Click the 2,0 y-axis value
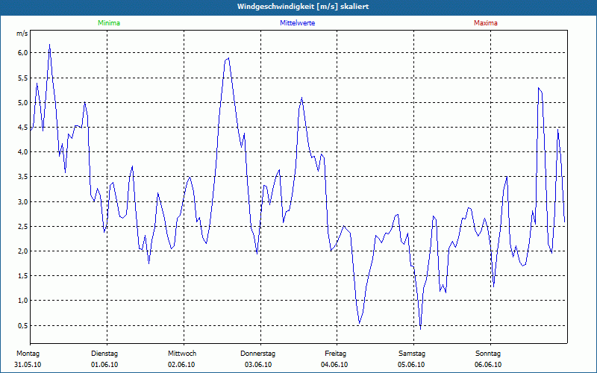 23,251
